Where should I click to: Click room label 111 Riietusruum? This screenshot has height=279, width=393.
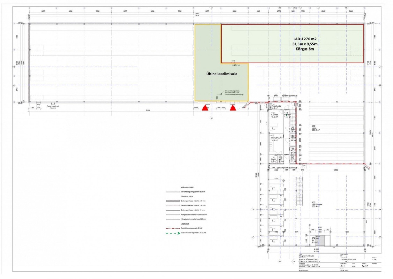276,138
